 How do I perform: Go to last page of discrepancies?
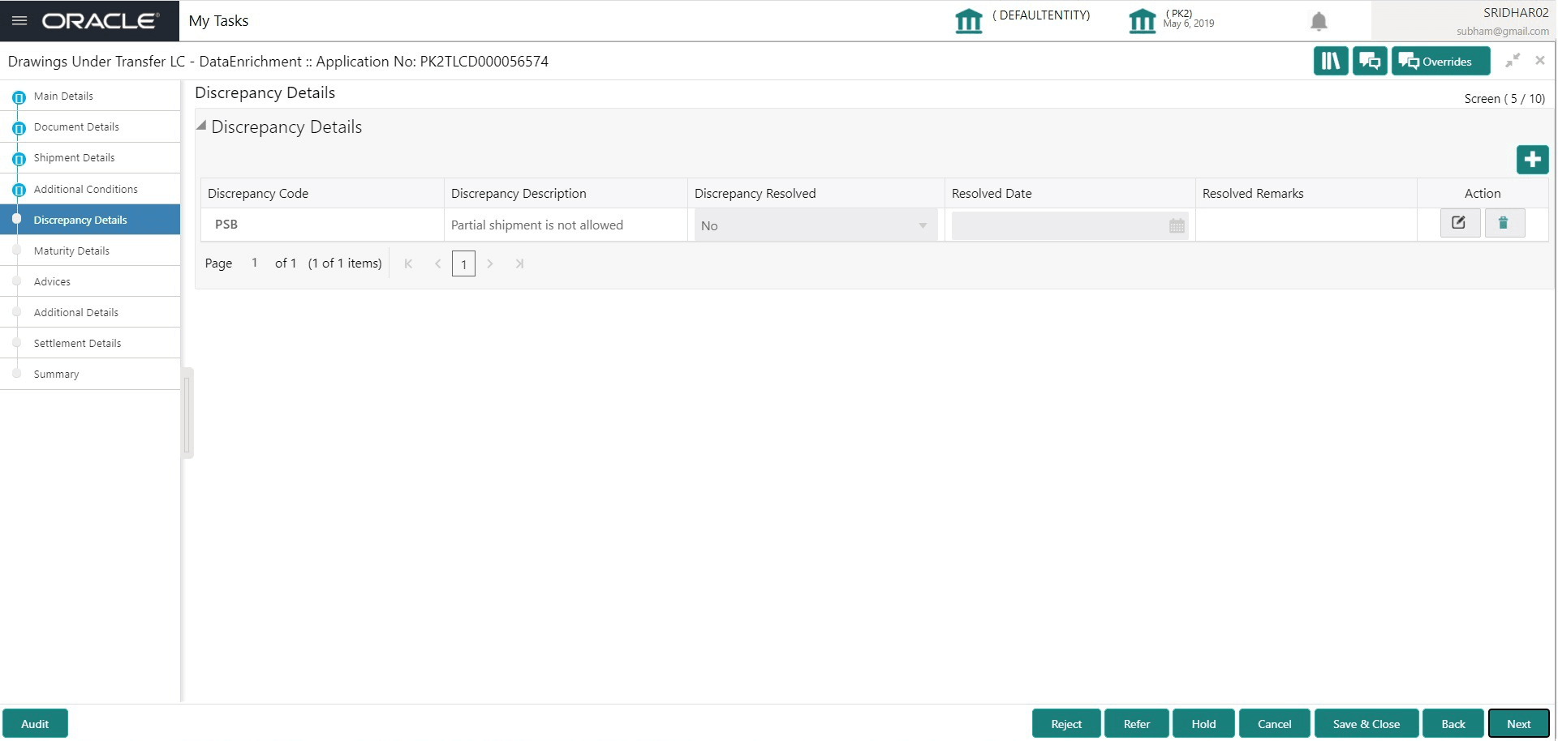(519, 263)
